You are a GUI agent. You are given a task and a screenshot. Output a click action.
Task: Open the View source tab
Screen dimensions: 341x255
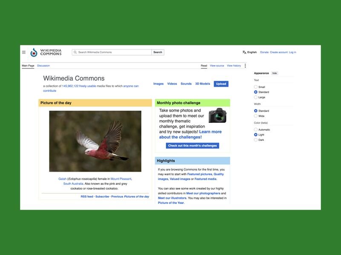[x=217, y=66]
